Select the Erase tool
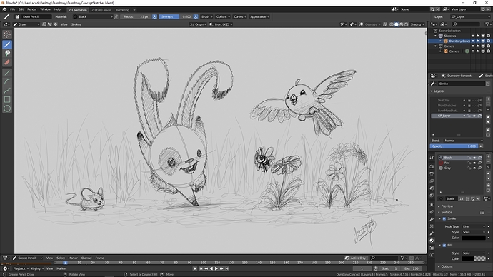 7,63
